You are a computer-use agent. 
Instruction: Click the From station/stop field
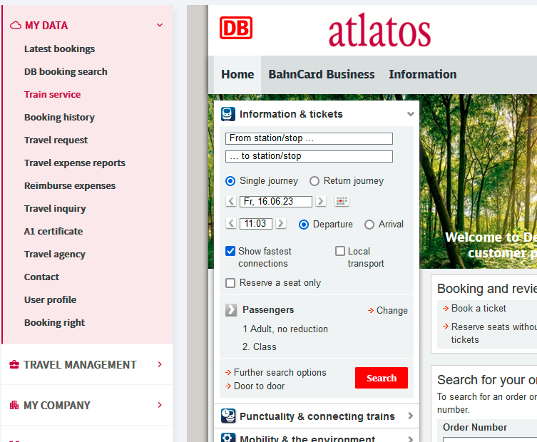click(309, 138)
